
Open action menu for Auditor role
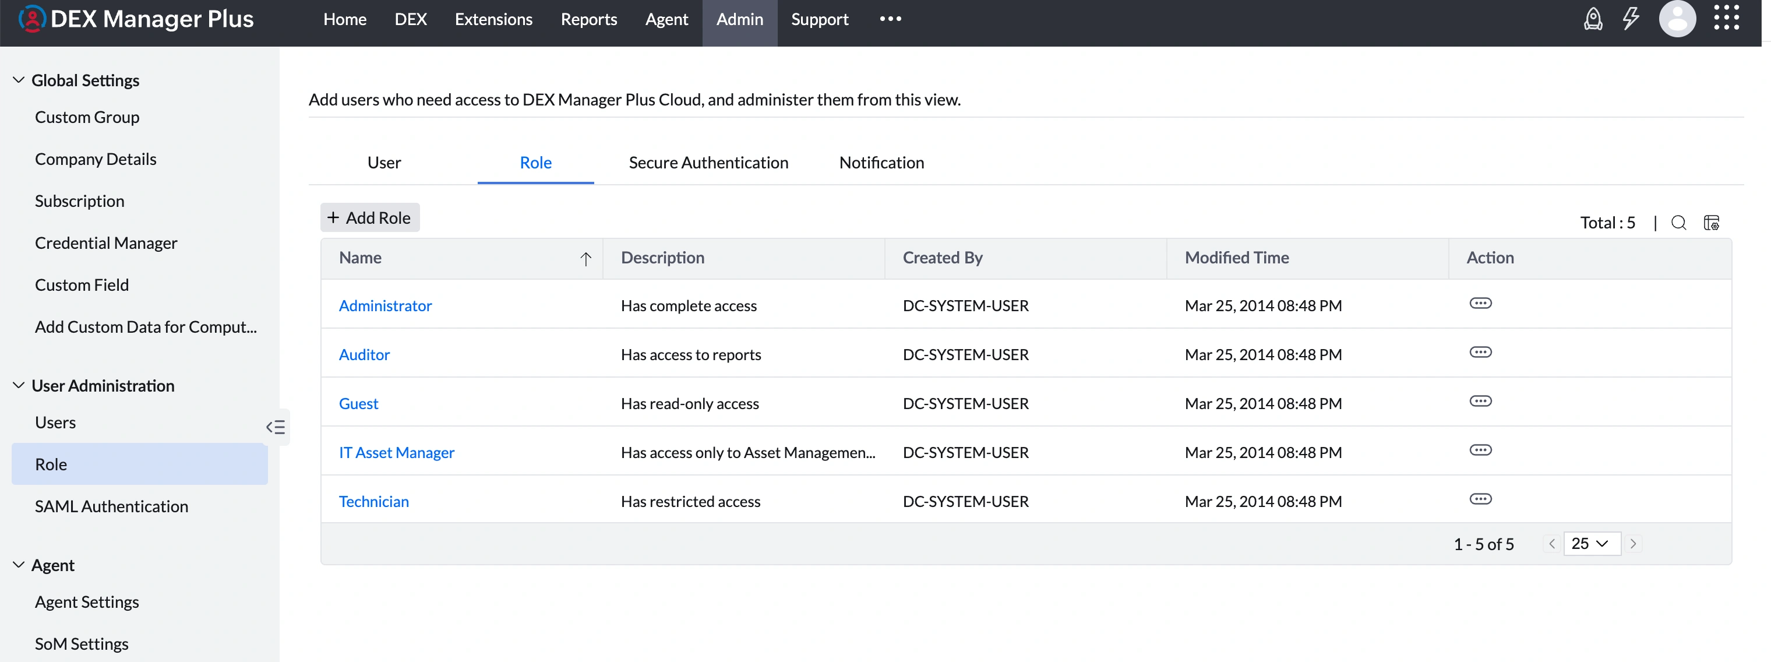[x=1480, y=353]
